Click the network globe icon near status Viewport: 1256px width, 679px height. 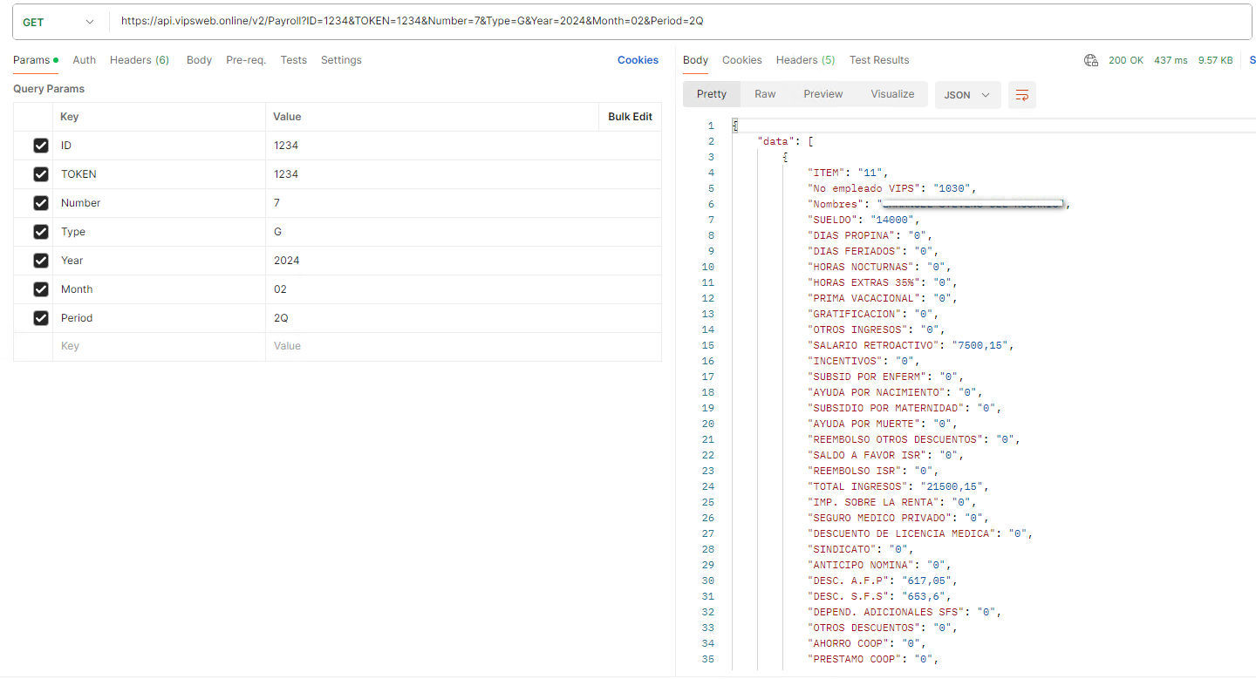tap(1090, 60)
